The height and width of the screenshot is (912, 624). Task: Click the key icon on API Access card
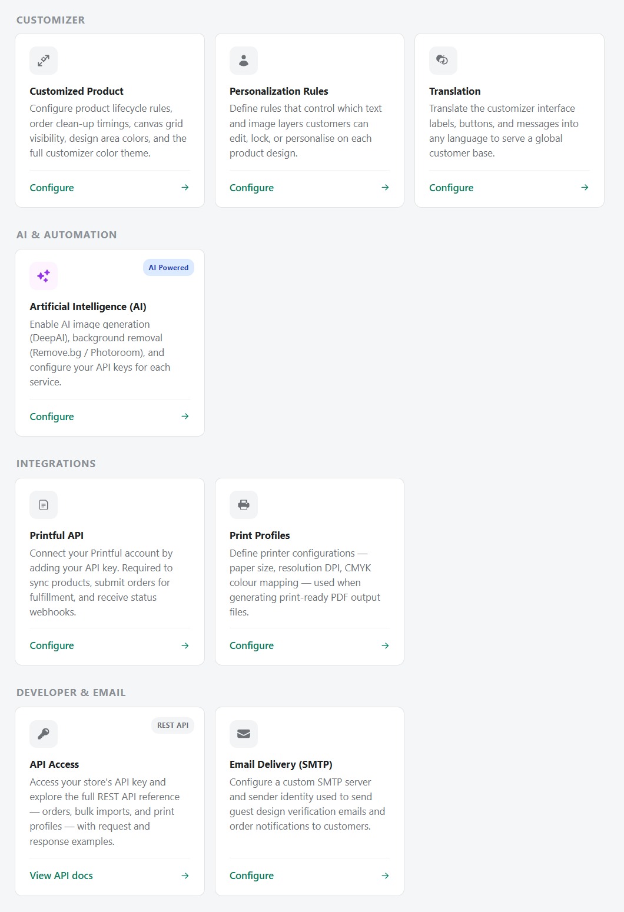click(43, 734)
